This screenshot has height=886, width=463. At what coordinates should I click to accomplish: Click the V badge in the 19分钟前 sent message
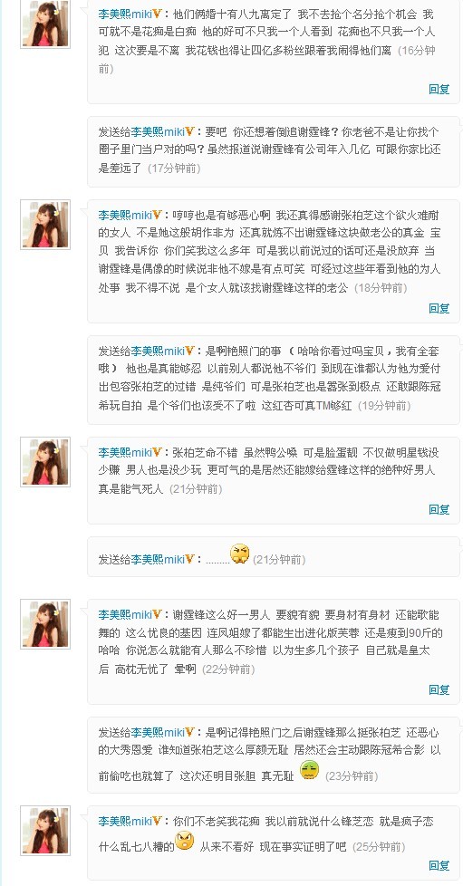pyautogui.click(x=190, y=351)
